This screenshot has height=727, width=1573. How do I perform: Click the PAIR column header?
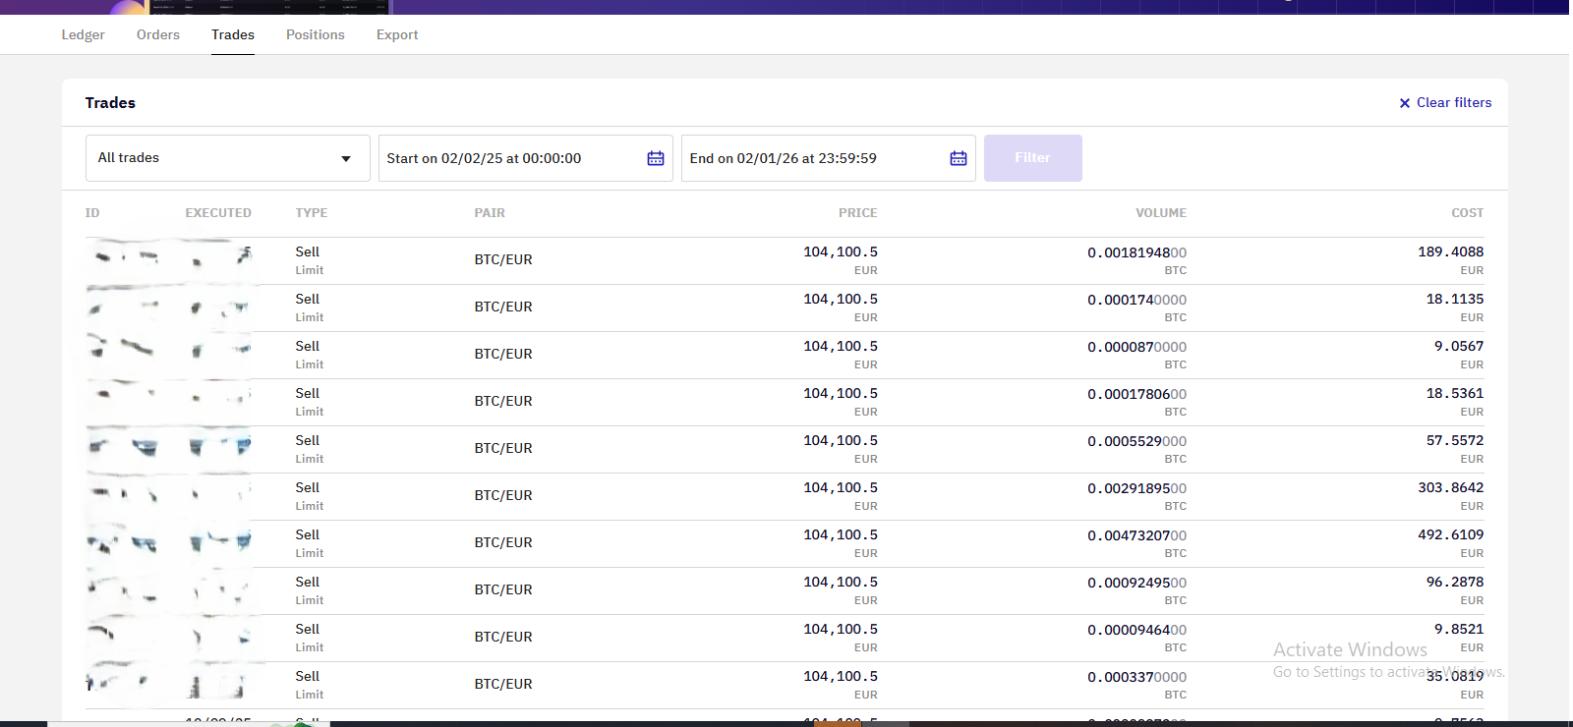[490, 213]
